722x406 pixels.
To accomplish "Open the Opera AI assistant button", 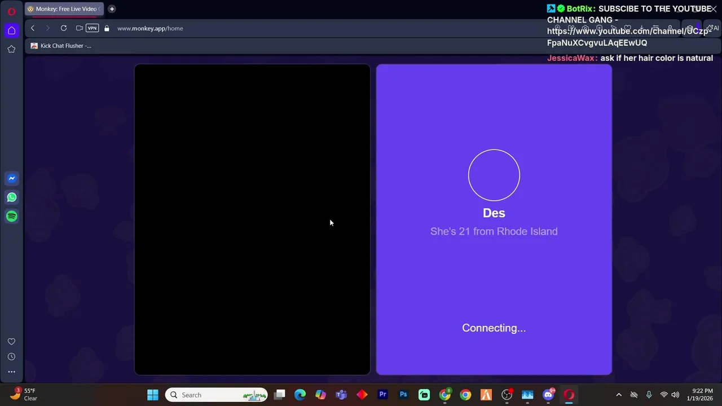I will pyautogui.click(x=714, y=28).
